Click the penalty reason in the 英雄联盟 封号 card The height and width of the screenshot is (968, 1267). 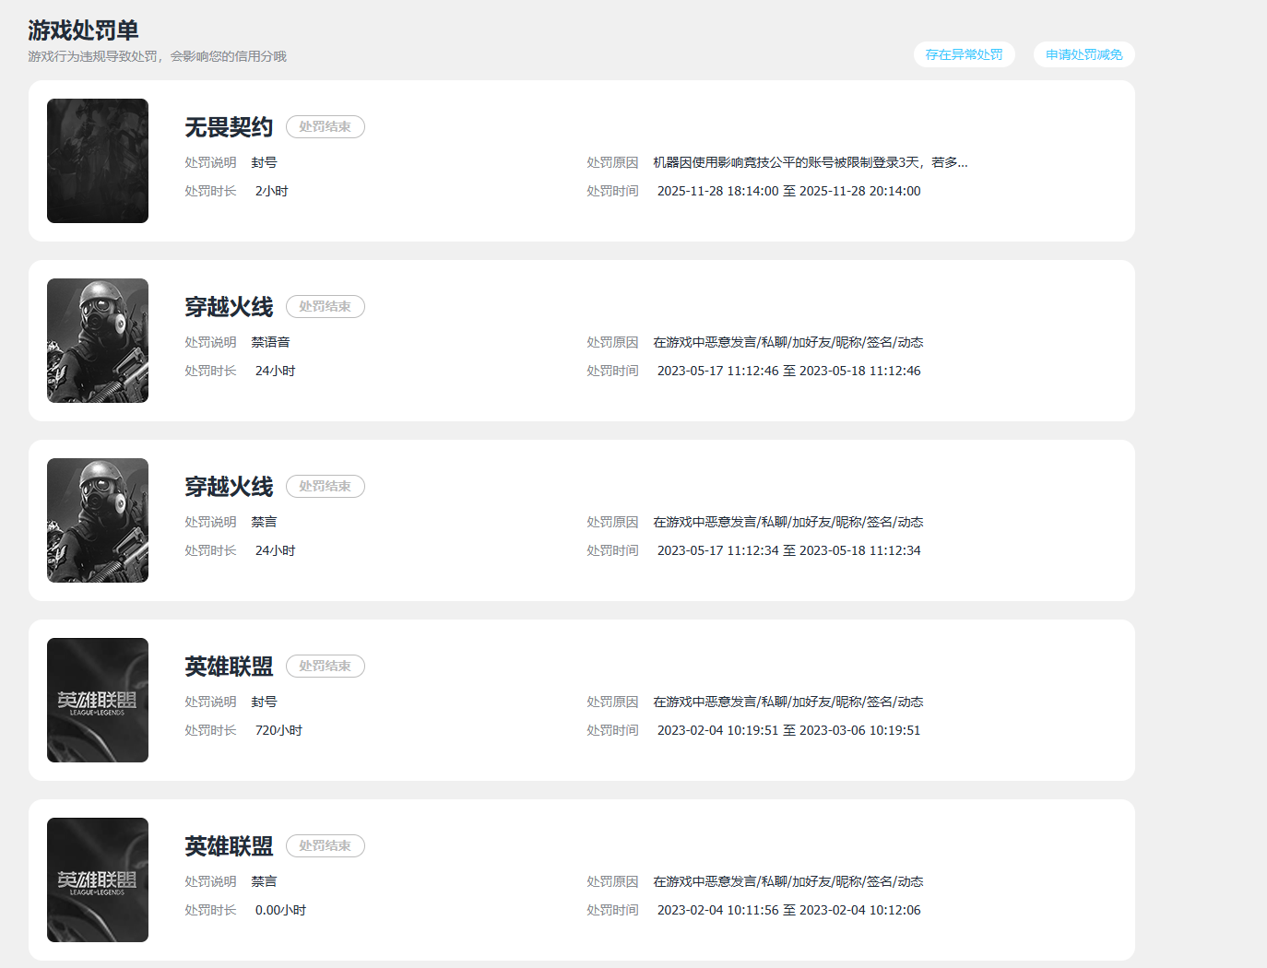pyautogui.click(x=788, y=702)
